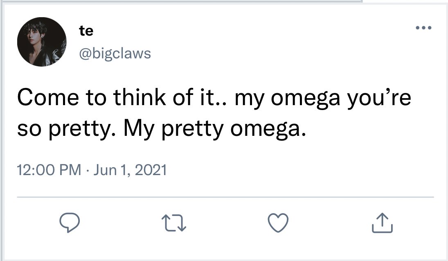This screenshot has width=448, height=261.
Task: Share the tweet via upload arrow icon
Action: 383,223
